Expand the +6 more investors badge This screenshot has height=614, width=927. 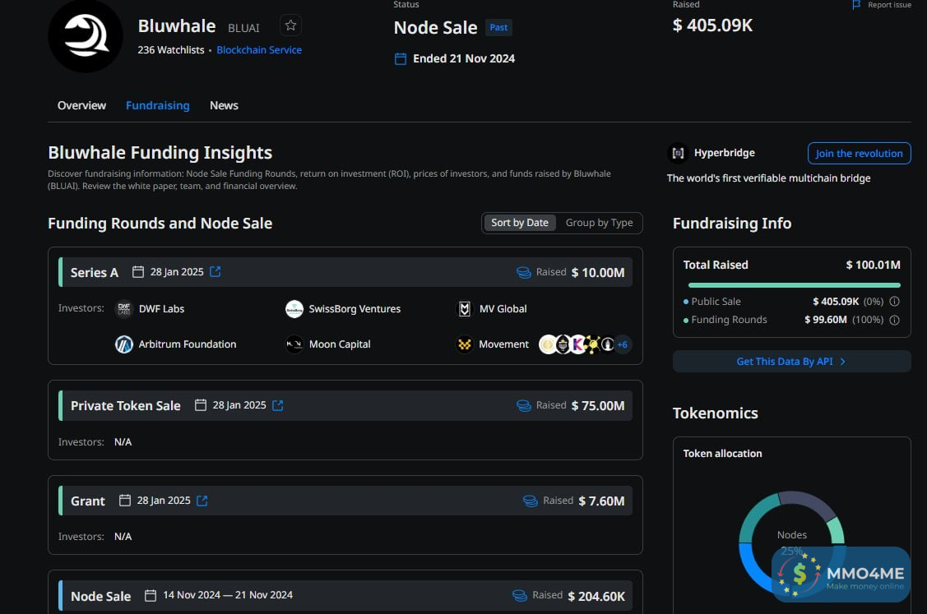click(623, 344)
